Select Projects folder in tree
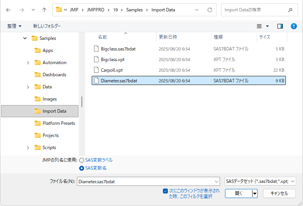Viewport: 303px width, 206px height. pyautogui.click(x=50, y=135)
